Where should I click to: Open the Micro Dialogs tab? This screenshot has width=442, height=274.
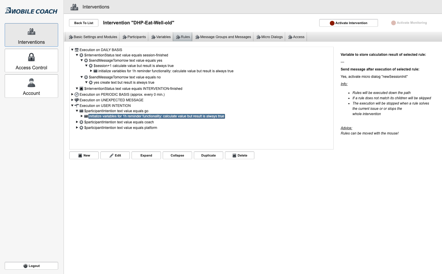[269, 37]
